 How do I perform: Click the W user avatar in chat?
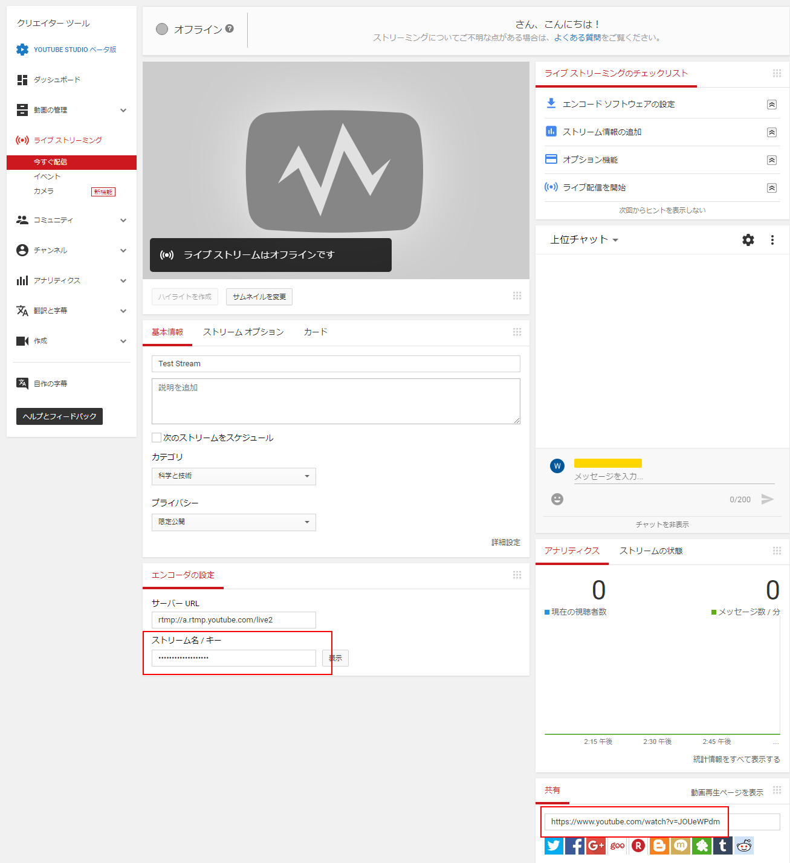click(557, 466)
